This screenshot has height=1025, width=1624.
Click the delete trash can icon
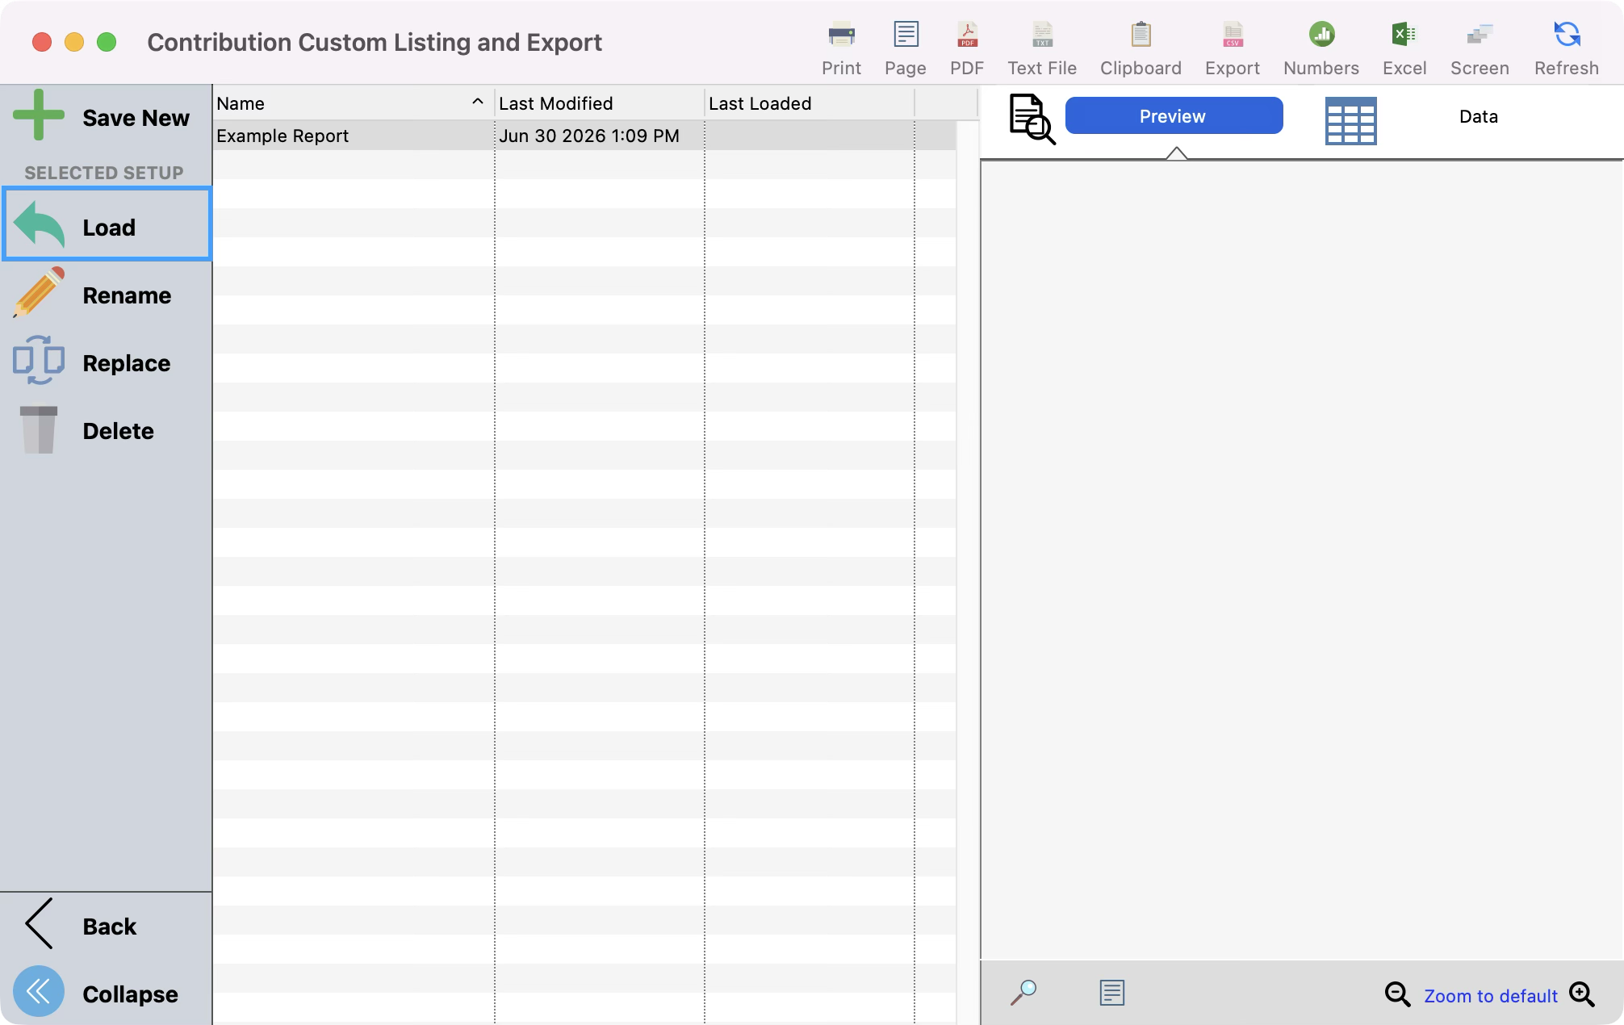click(x=38, y=429)
